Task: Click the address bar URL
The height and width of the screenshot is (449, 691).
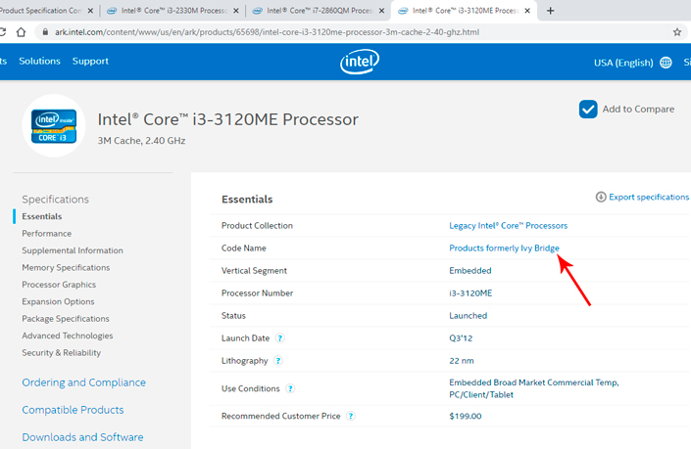Action: pos(267,32)
